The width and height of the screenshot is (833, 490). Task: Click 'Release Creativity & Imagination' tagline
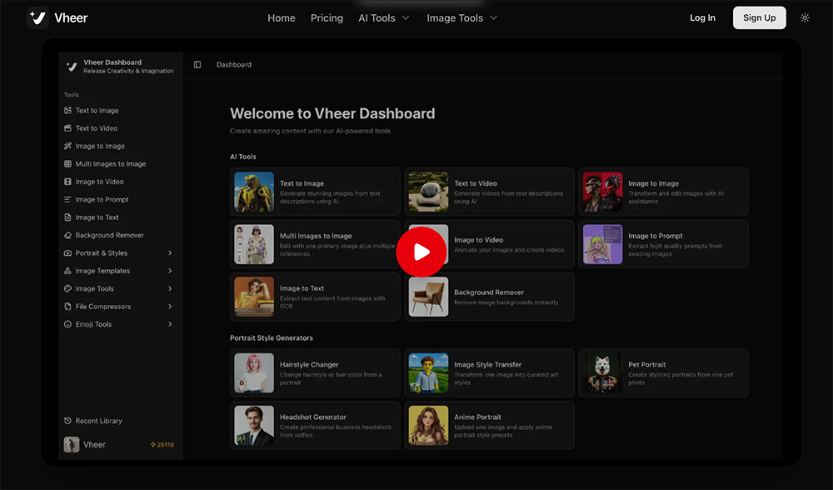(x=128, y=71)
